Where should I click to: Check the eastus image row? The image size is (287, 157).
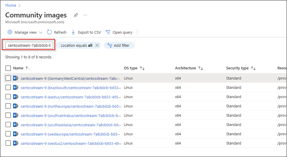[x=8, y=97]
